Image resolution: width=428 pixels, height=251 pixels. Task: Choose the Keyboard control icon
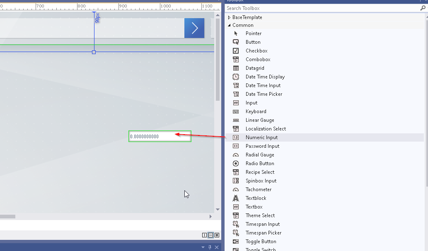[236, 111]
